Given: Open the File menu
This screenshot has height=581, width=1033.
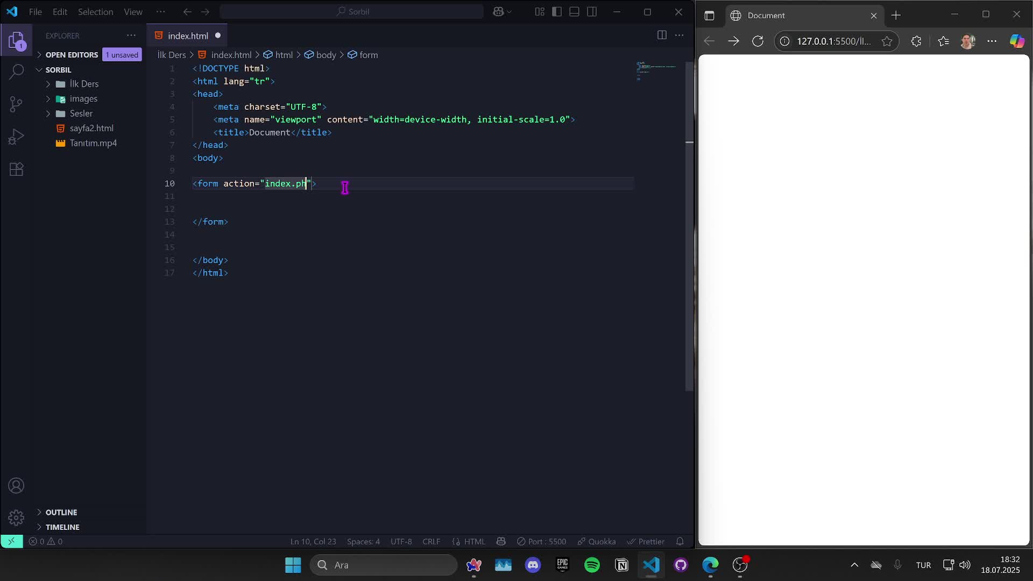Looking at the screenshot, I should [x=35, y=12].
